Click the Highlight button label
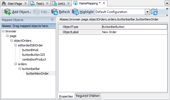170x100 pixels. [87, 12]
